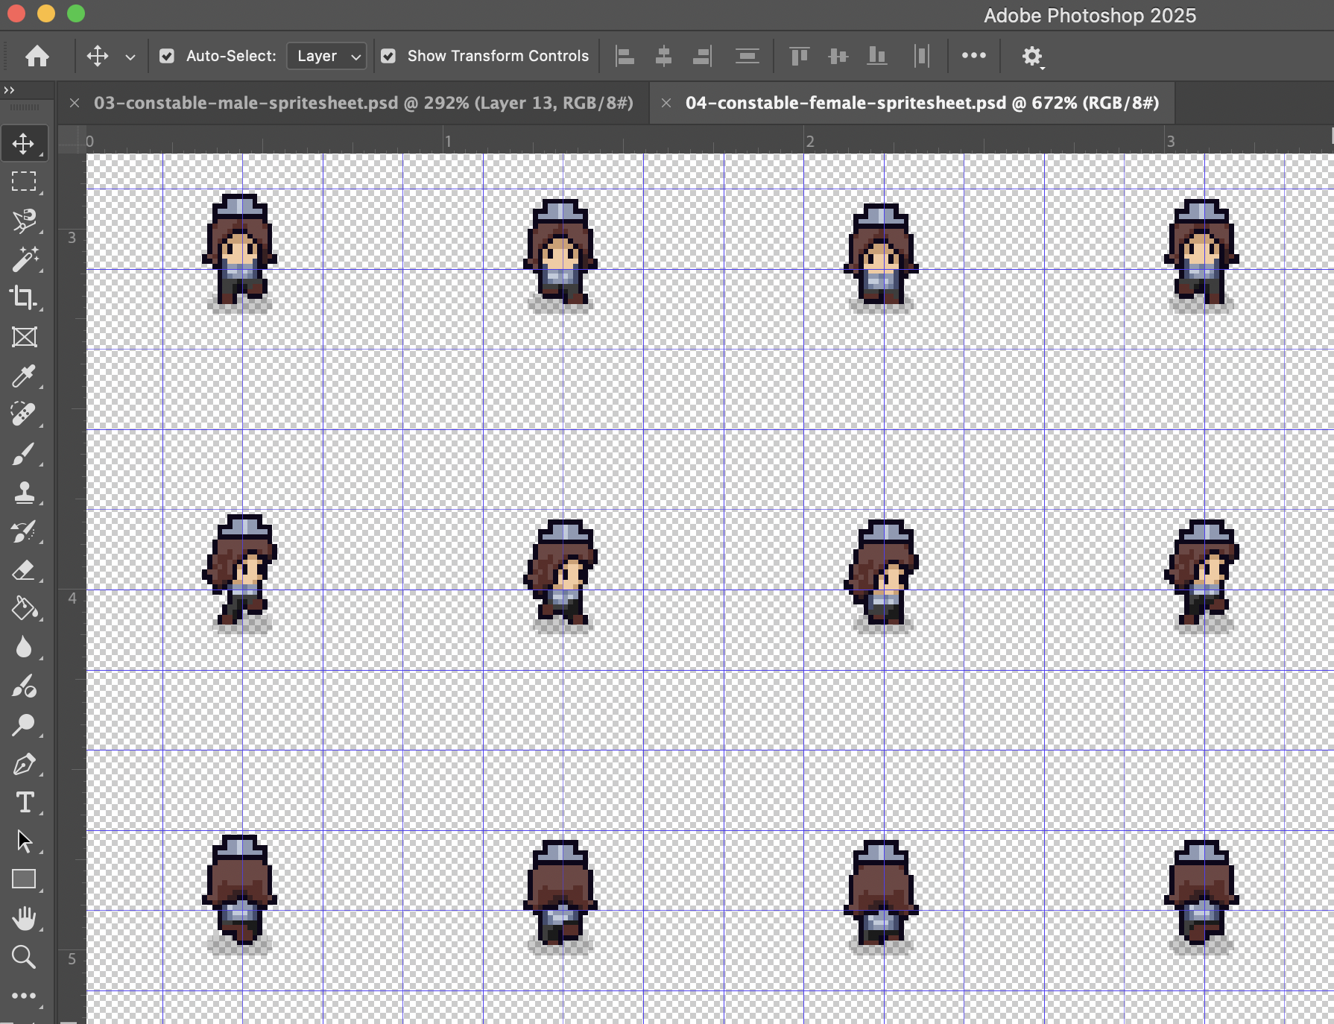Toggle the Auto-Select checkbox

[x=167, y=56]
